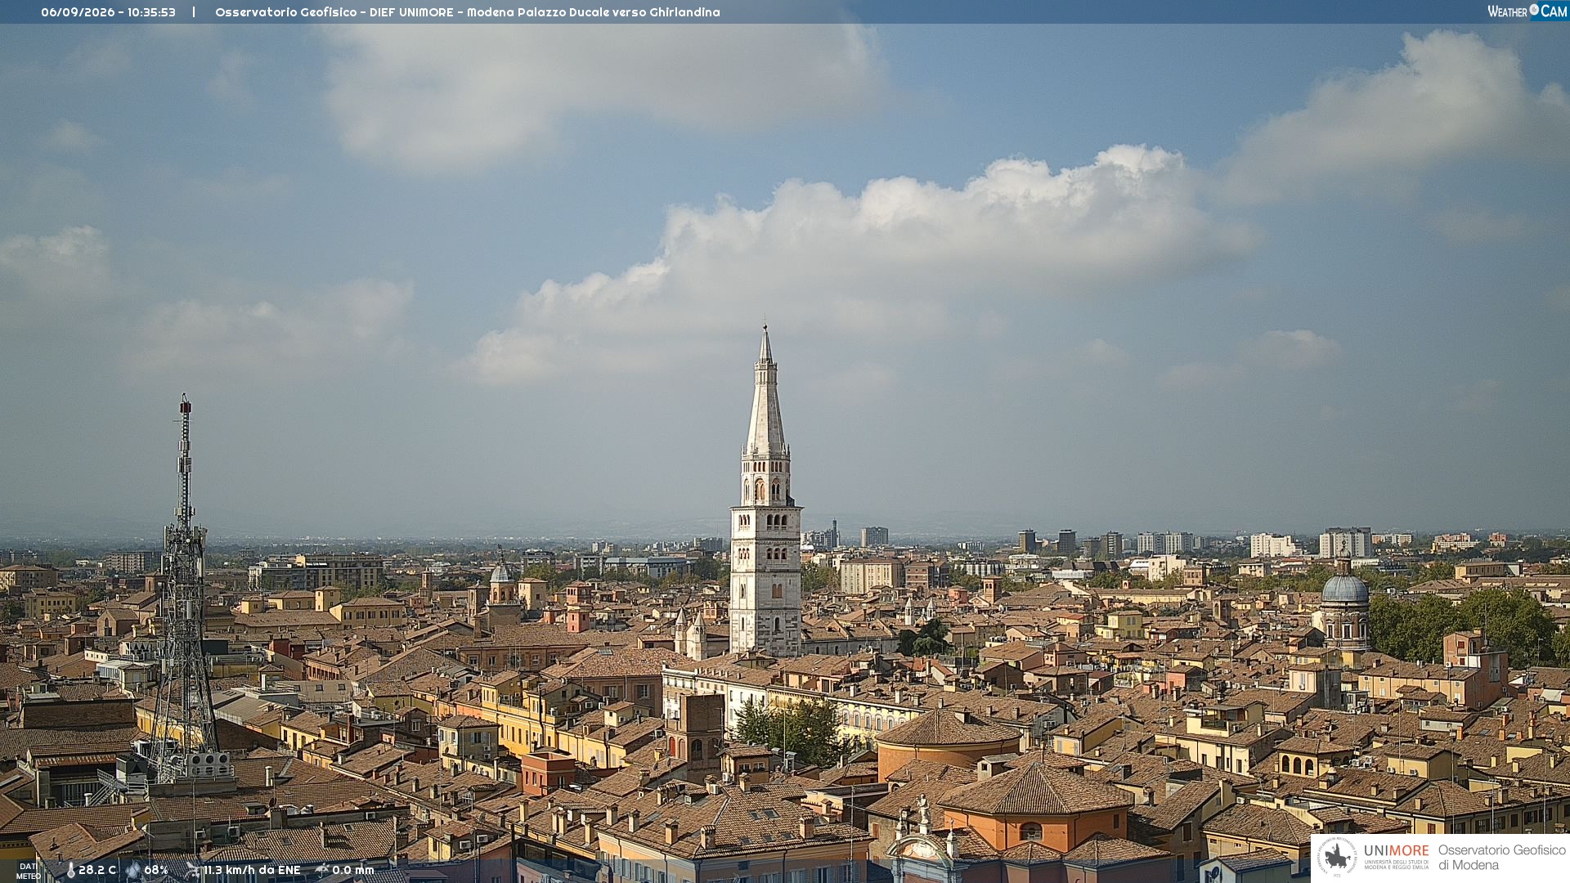Click the lattice radio antenna tower
This screenshot has width=1570, height=883.
[184, 589]
